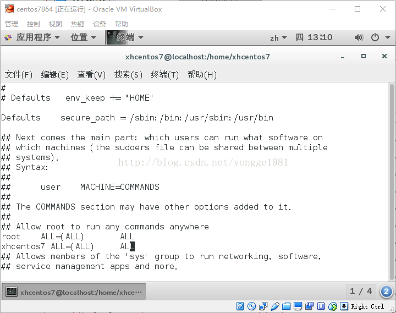This screenshot has width=396, height=313.
Task: Click the 'Defaults secure_path' line
Action: tap(137, 118)
